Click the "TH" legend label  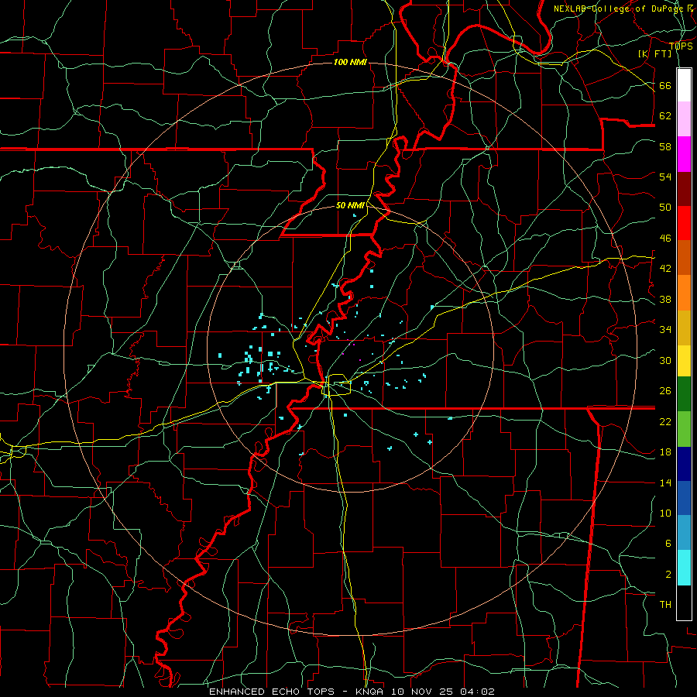pos(665,604)
